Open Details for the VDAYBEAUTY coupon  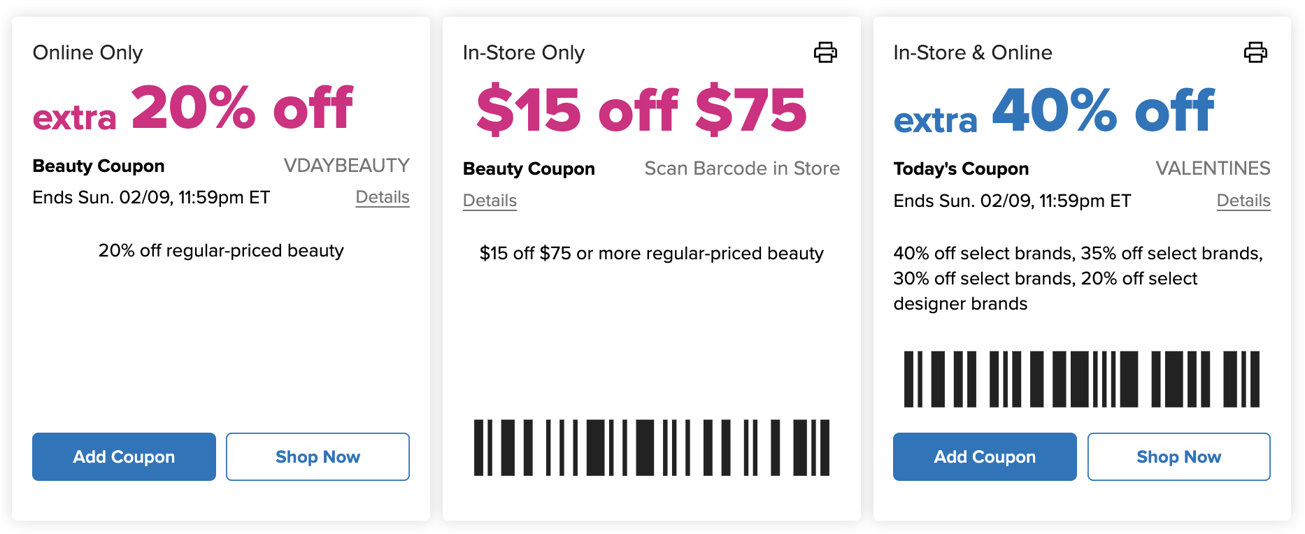click(383, 197)
